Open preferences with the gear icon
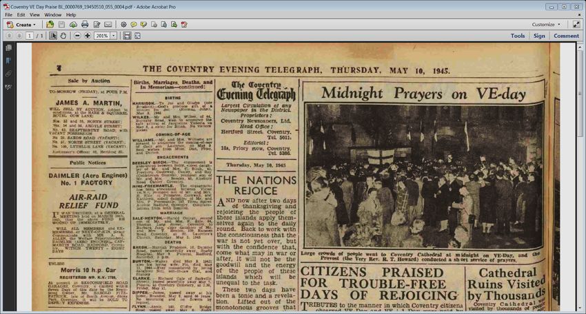This screenshot has width=586, height=314. pos(123,25)
